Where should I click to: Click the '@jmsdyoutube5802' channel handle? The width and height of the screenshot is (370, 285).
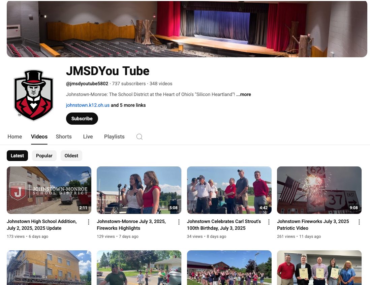pyautogui.click(x=87, y=84)
